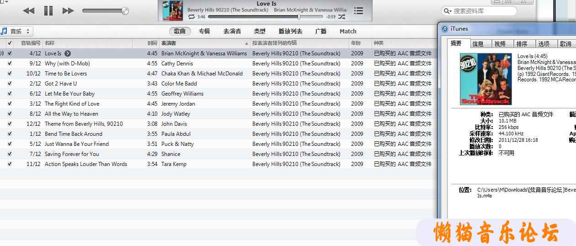Open the Match tab
This screenshot has width=576, height=246.
point(348,31)
